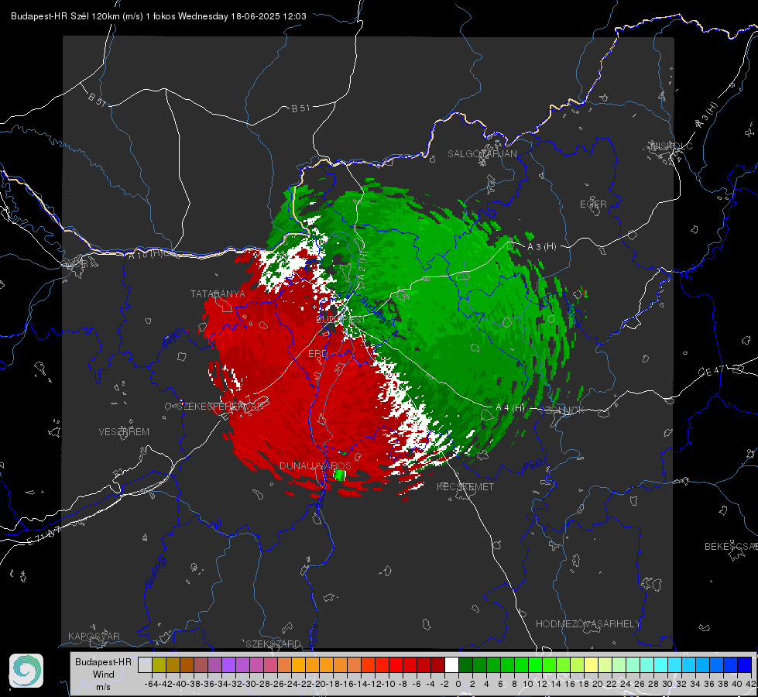Pick the light gray swatch starting the legend

coord(145,664)
